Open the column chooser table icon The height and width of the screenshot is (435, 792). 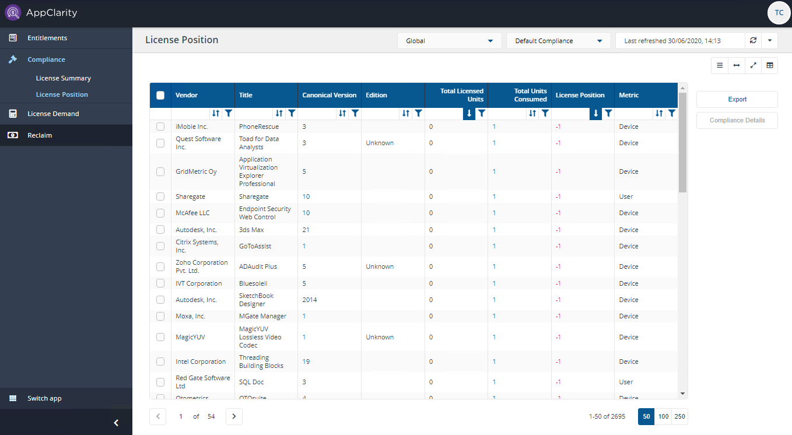point(770,65)
